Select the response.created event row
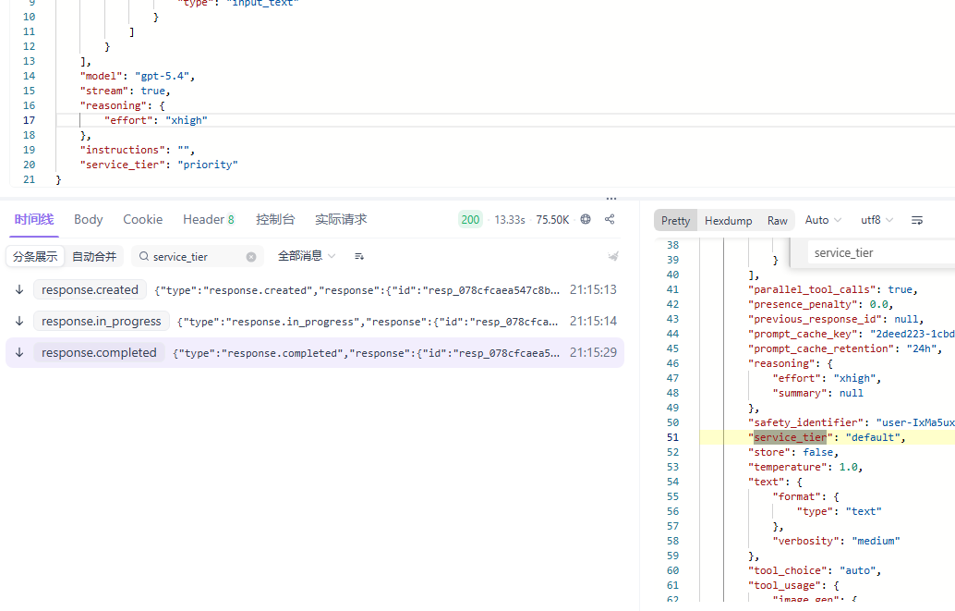The image size is (955, 611). coord(315,289)
